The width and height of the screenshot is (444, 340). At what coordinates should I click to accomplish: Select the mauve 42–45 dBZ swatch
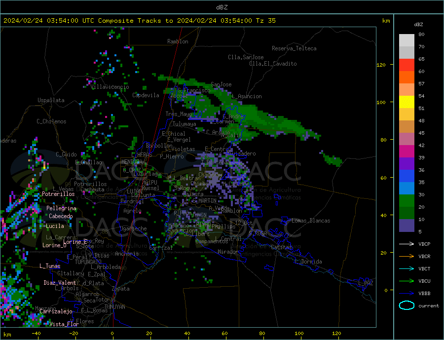[x=407, y=139]
